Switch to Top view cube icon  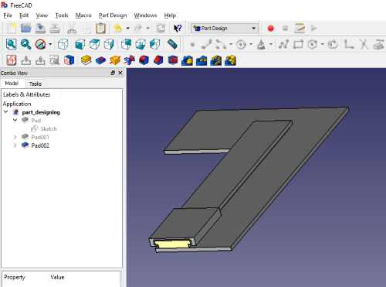tap(94, 44)
